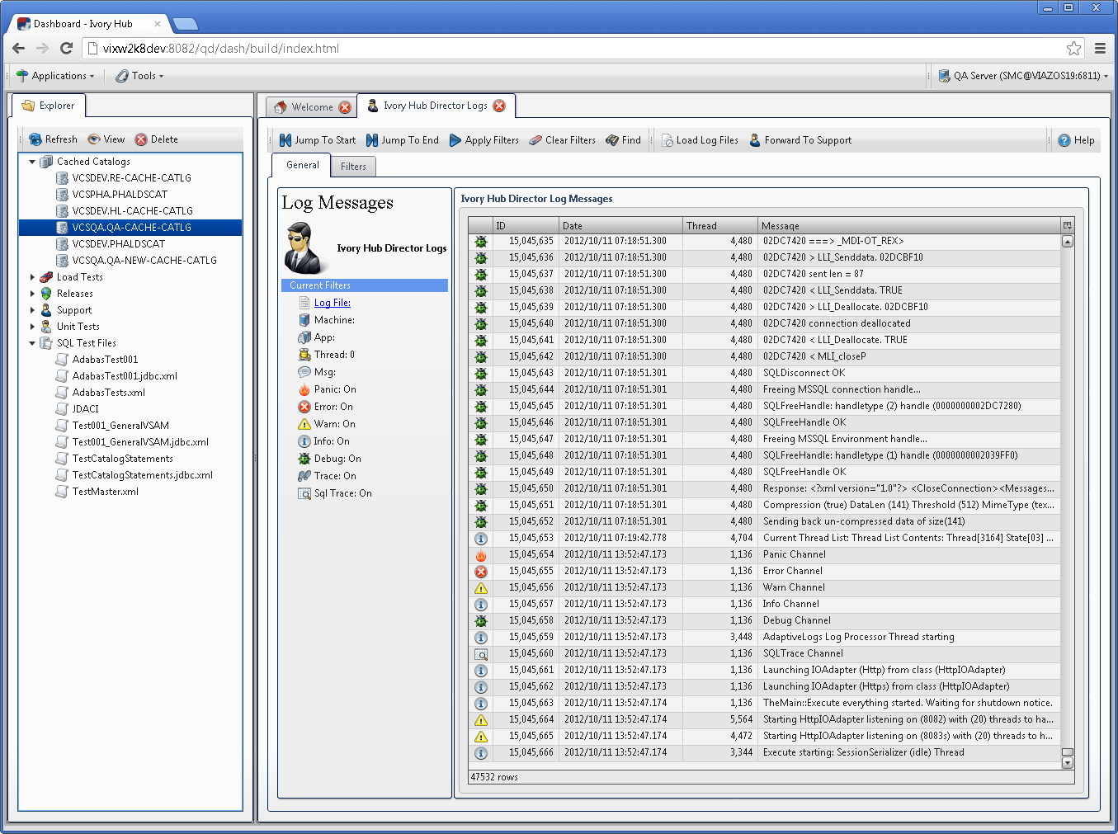Viewport: 1118px width, 834px height.
Task: Open Help from the question mark icon
Action: point(1064,140)
